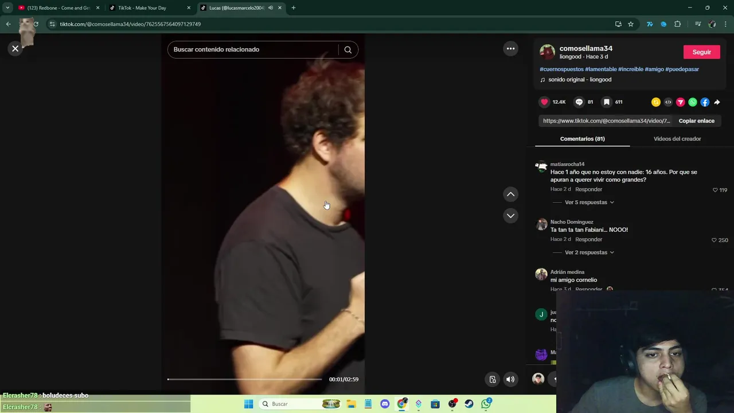Viewport: 734px width, 413px height.
Task: Open Microsoft Store from taskbar
Action: point(435,404)
